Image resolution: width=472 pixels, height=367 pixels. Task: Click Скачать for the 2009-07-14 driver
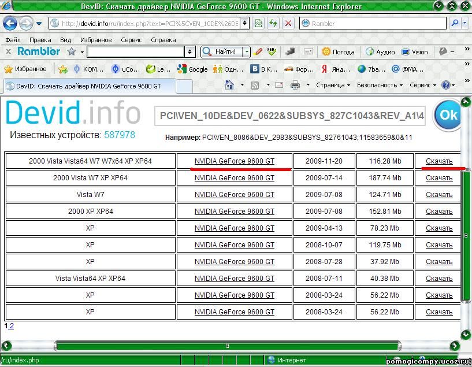point(439,178)
